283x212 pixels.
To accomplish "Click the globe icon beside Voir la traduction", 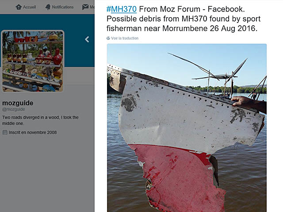I will coord(108,38).
